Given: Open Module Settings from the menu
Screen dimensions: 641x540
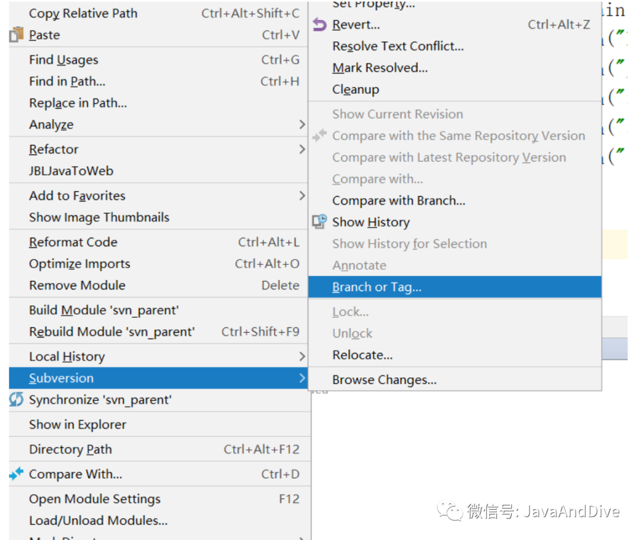Looking at the screenshot, I should click(x=95, y=499).
